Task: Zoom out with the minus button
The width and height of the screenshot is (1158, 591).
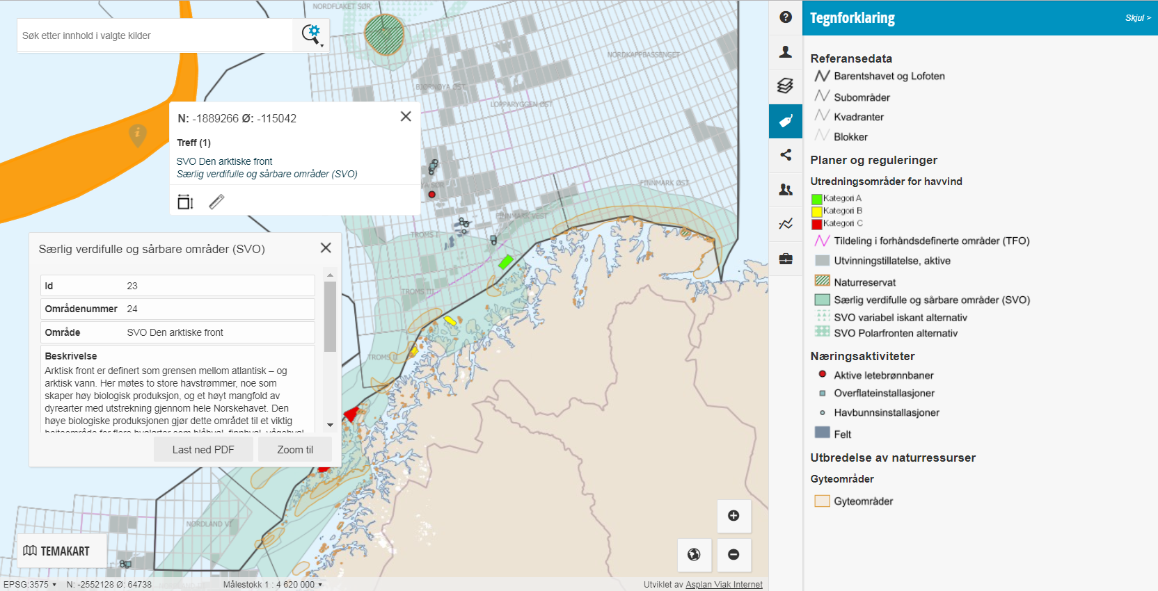Action: pyautogui.click(x=733, y=555)
